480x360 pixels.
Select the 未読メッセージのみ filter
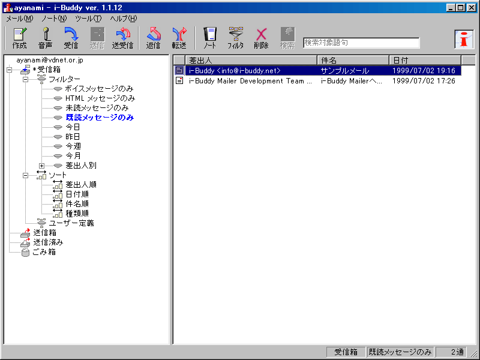[x=97, y=108]
